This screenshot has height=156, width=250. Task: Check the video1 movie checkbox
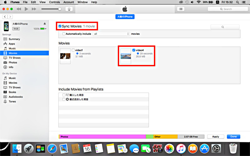(x=73, y=50)
